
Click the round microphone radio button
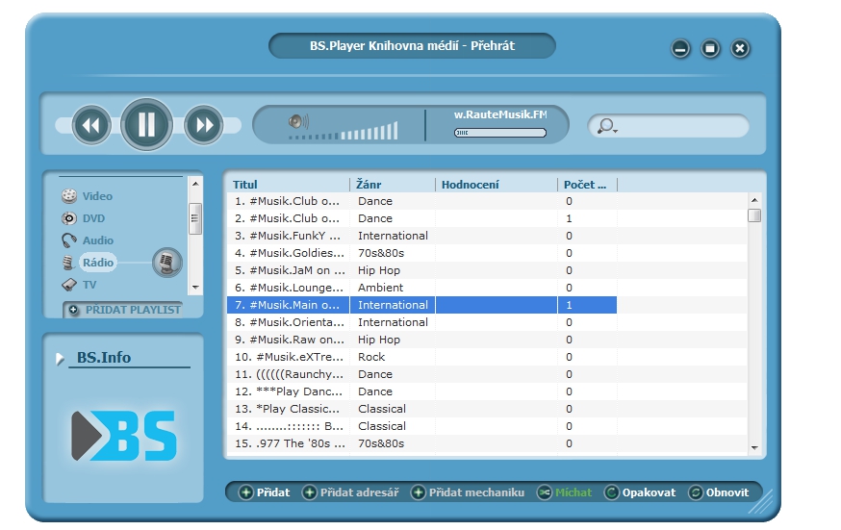[166, 263]
